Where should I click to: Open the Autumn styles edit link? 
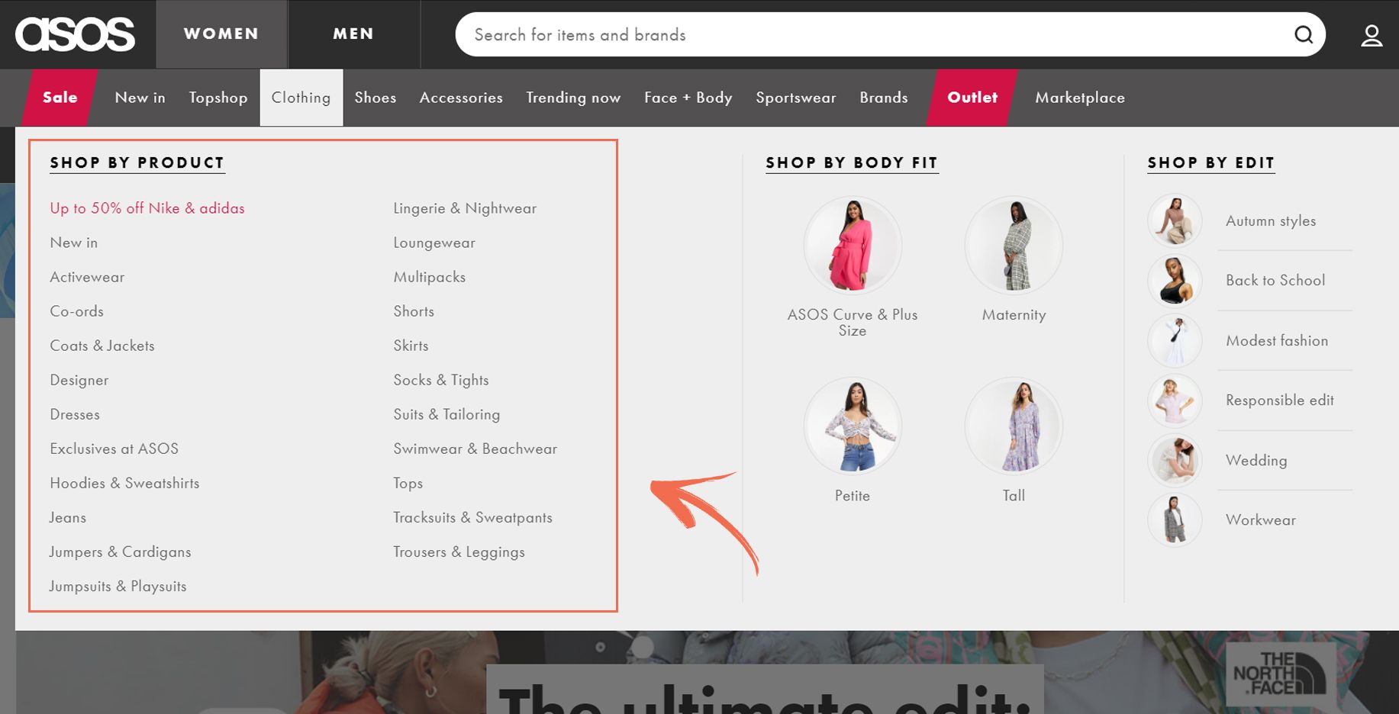pyautogui.click(x=1271, y=220)
